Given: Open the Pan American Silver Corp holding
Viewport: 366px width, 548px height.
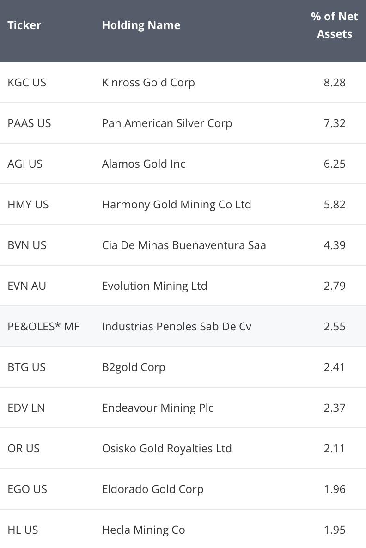Looking at the screenshot, I should (167, 123).
